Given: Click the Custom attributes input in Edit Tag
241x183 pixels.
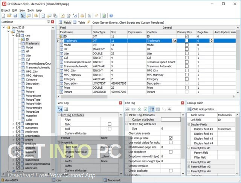Looking at the screenshot, I should (x=171, y=119).
